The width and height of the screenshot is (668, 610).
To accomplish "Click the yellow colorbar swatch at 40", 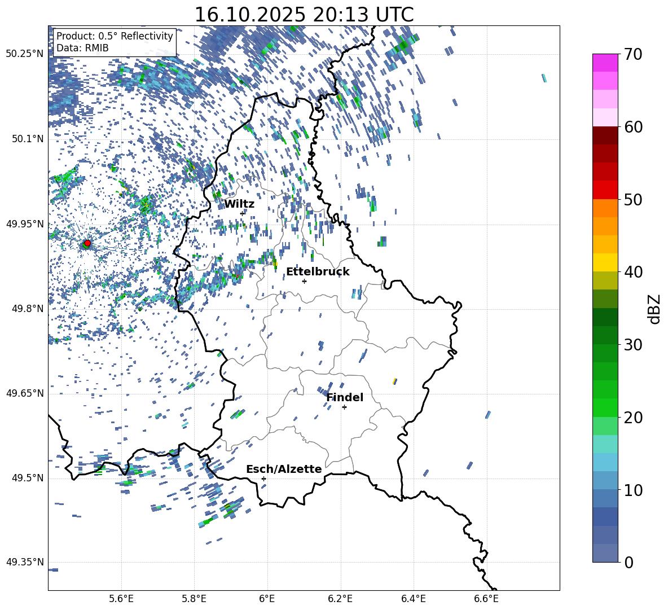I will pos(605,262).
